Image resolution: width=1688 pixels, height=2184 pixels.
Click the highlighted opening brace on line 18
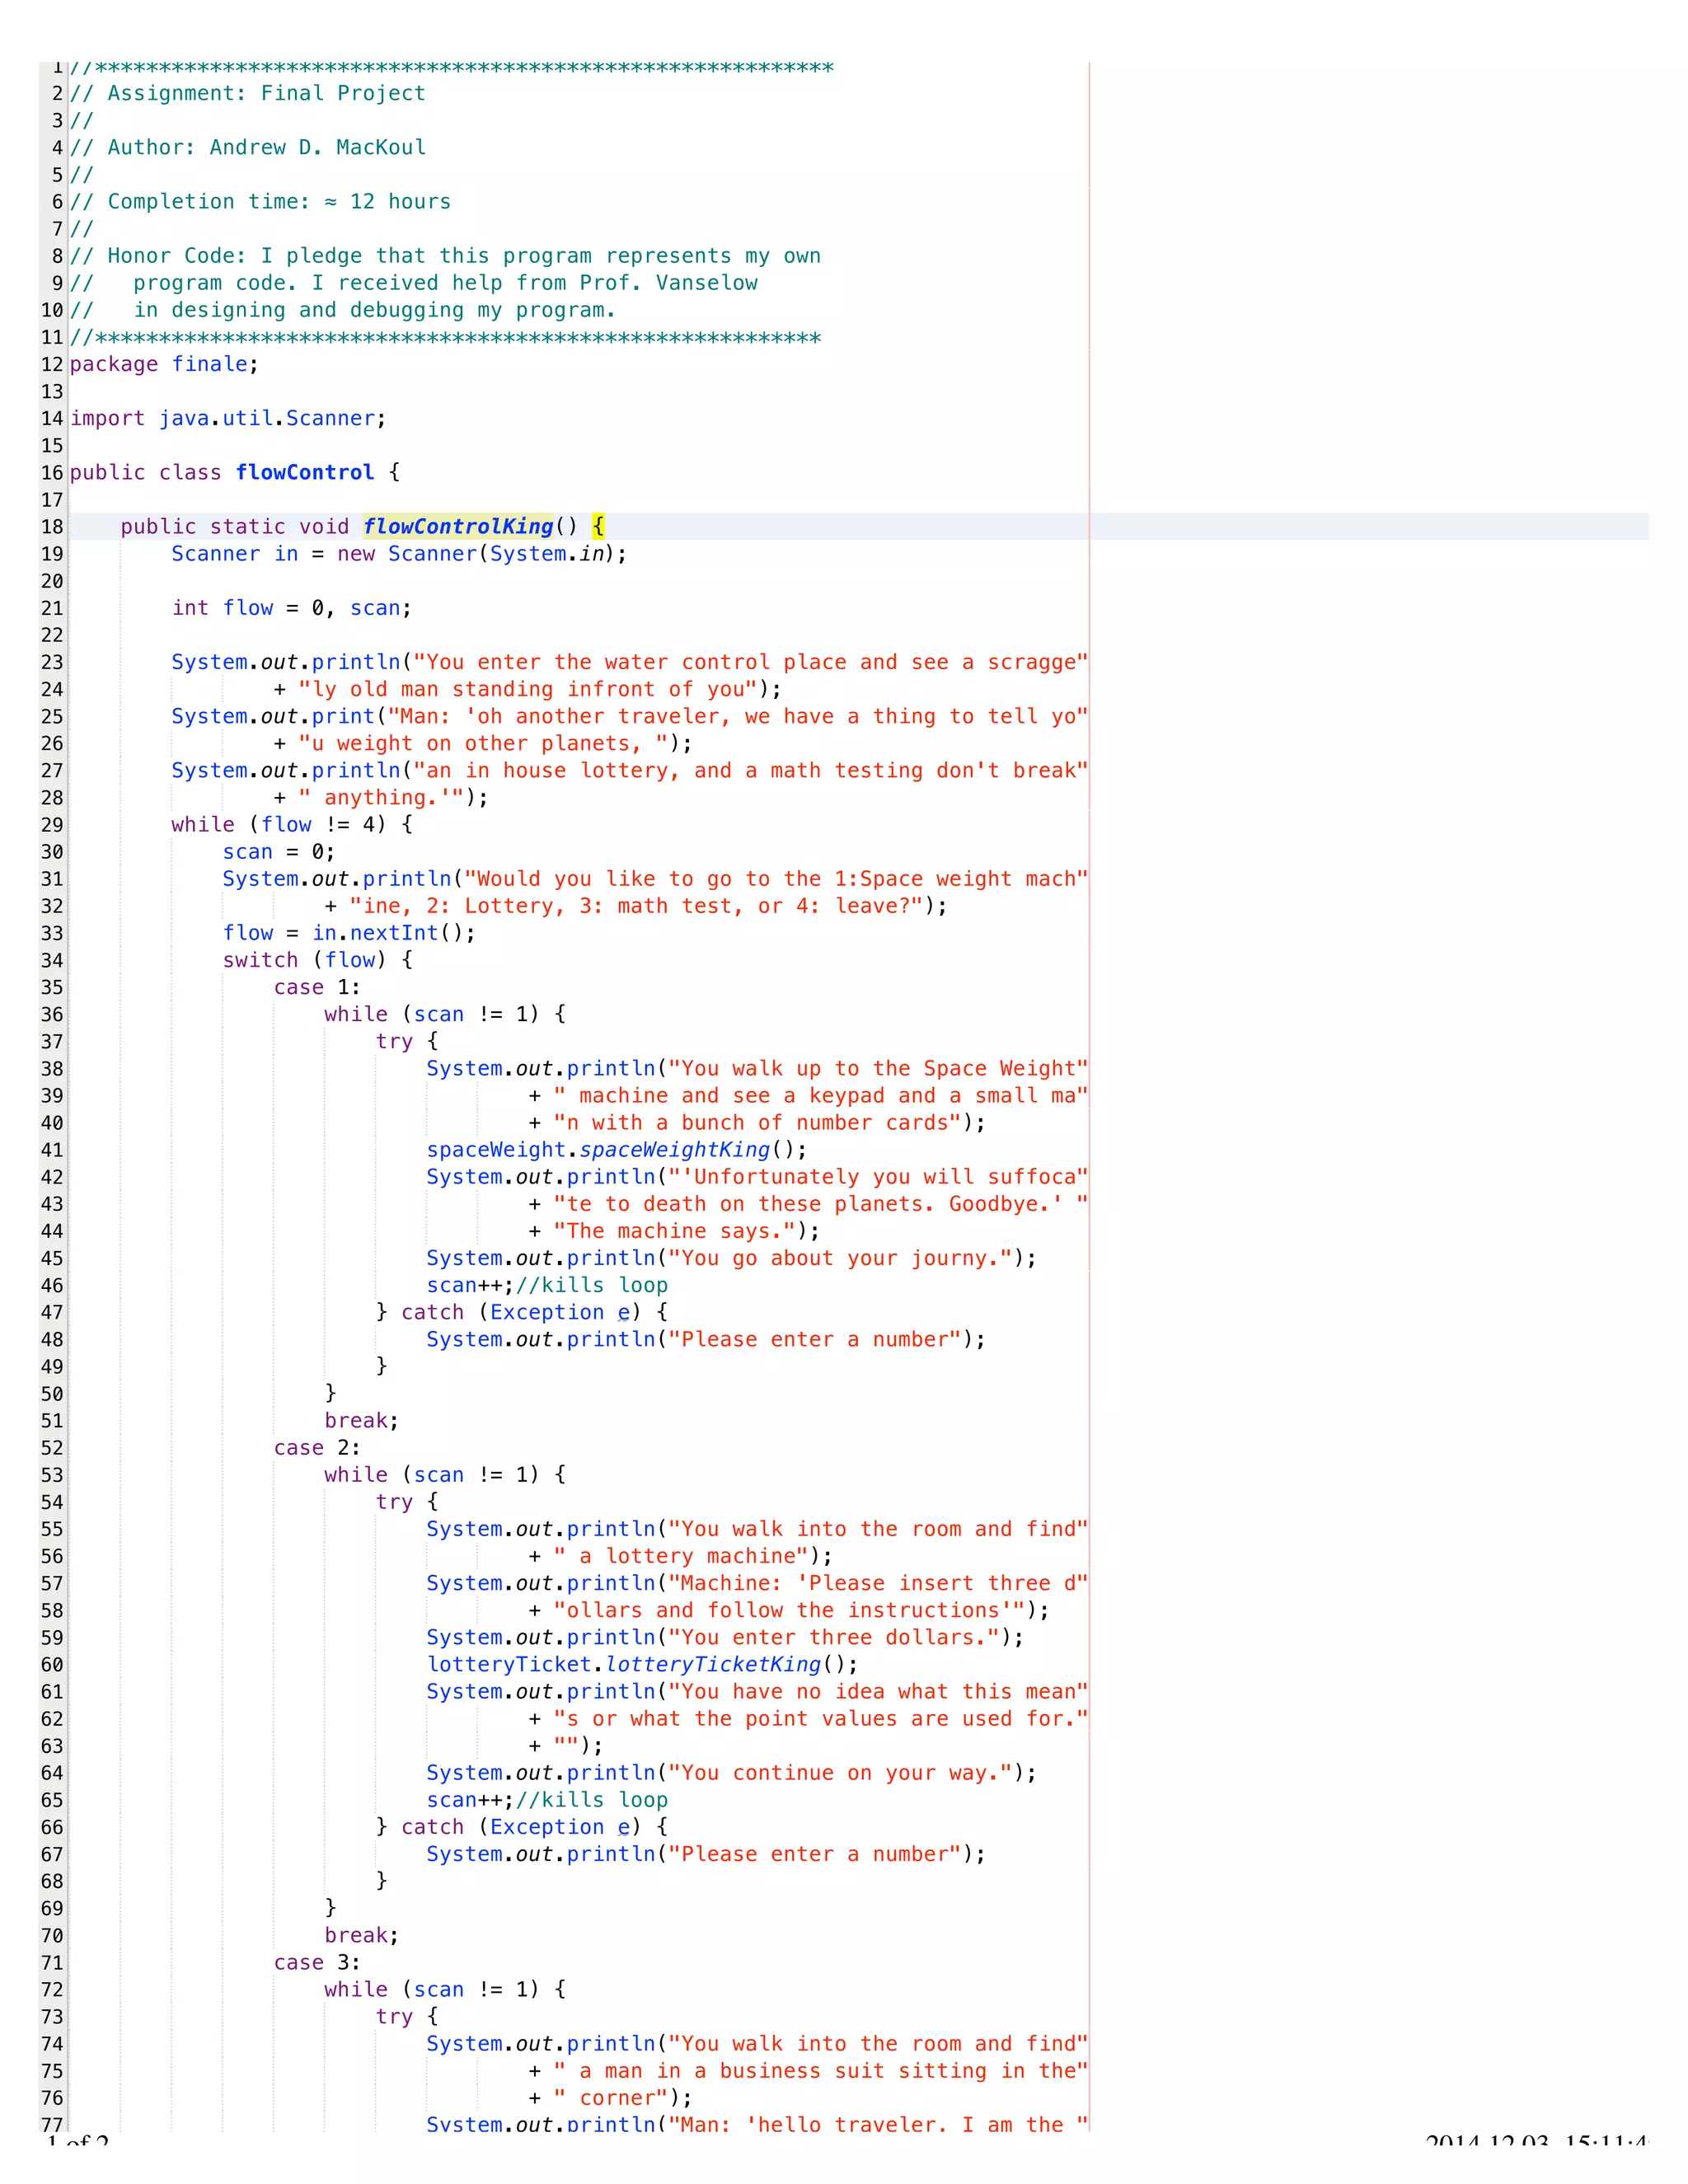coord(598,526)
